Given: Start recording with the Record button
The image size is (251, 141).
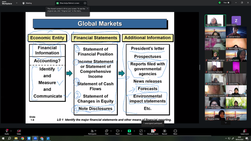Looking at the screenshot, I should tap(164, 132).
